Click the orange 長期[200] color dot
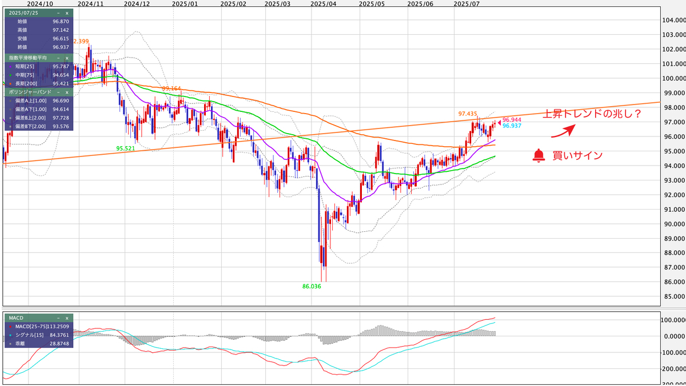This screenshot has width=686, height=386. click(x=11, y=83)
